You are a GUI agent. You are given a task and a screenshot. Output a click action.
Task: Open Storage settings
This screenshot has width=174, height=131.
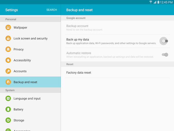[30, 120]
